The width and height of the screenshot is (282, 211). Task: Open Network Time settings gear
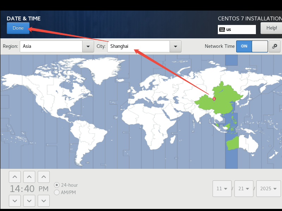tap(275, 46)
